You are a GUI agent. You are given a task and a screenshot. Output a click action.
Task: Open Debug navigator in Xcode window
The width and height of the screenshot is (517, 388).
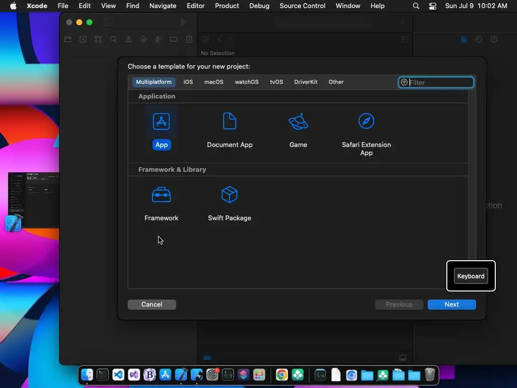(158, 39)
